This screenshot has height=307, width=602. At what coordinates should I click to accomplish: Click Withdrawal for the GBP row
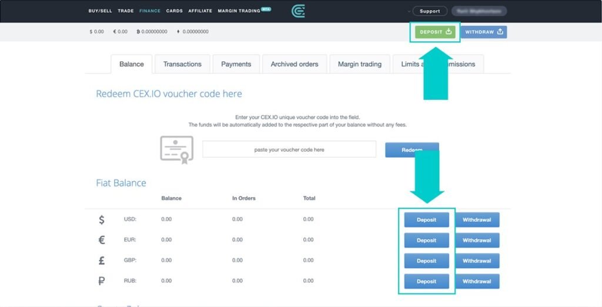476,261
